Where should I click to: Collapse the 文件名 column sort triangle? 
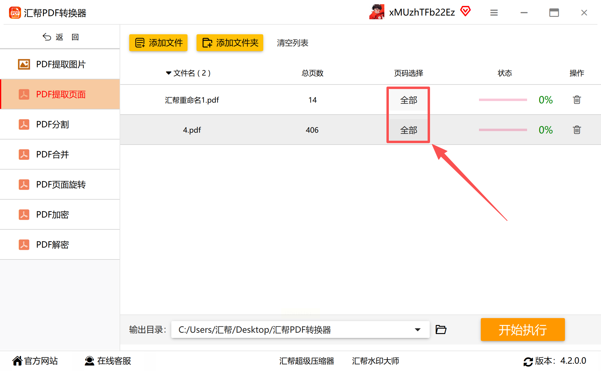click(x=168, y=73)
